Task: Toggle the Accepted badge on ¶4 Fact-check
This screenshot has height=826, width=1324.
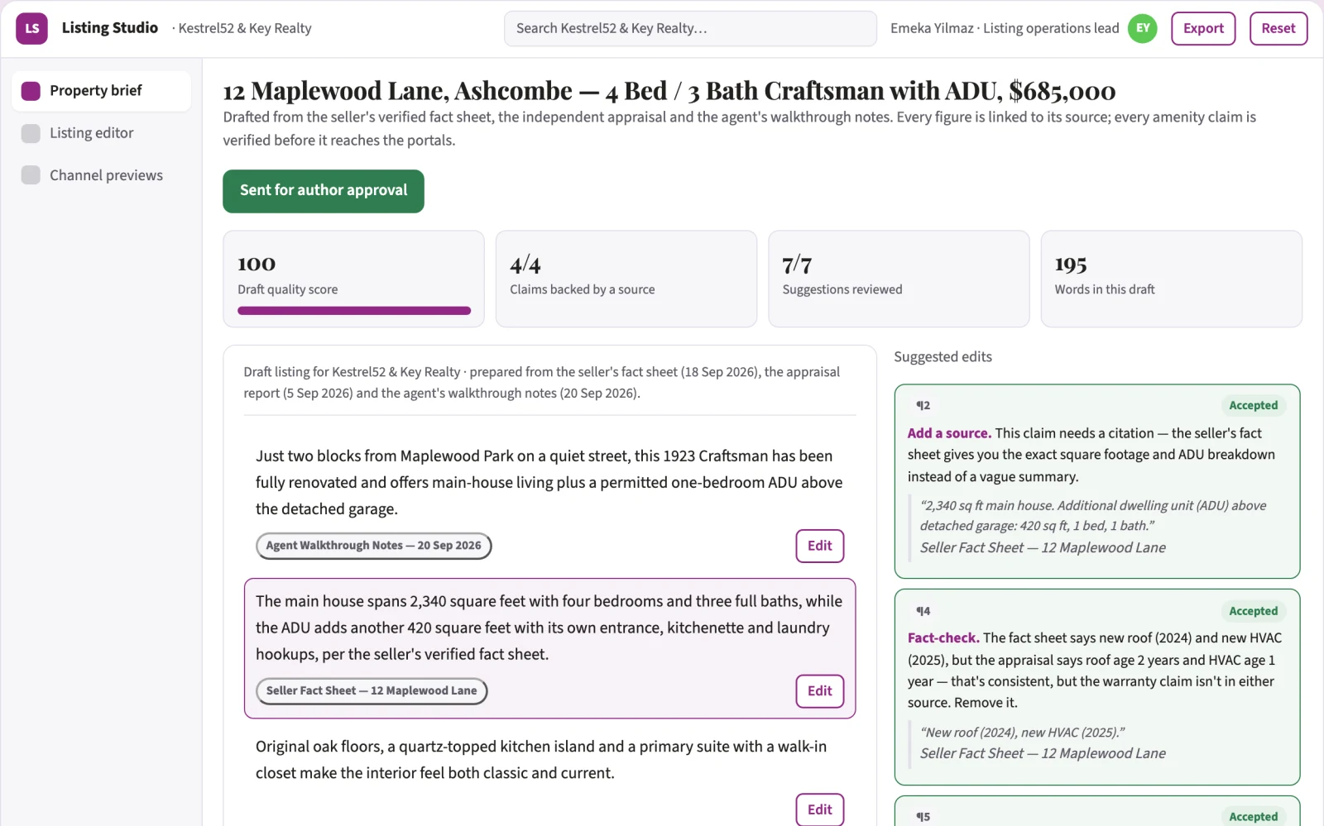Action: [1253, 611]
